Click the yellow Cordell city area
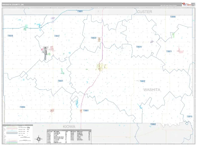The width and height of the screenshot is (197, 147). 101,67
